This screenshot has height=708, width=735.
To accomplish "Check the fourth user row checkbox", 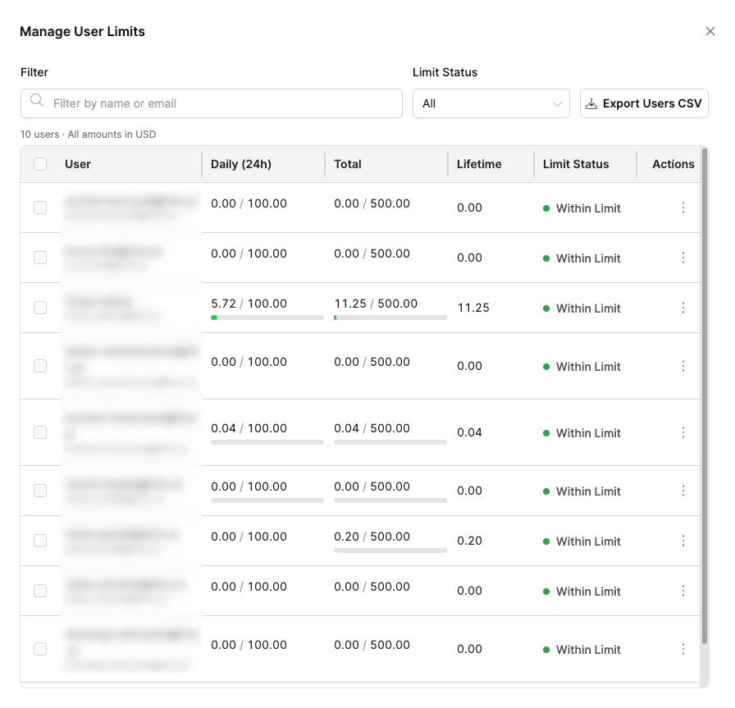I will [40, 366].
